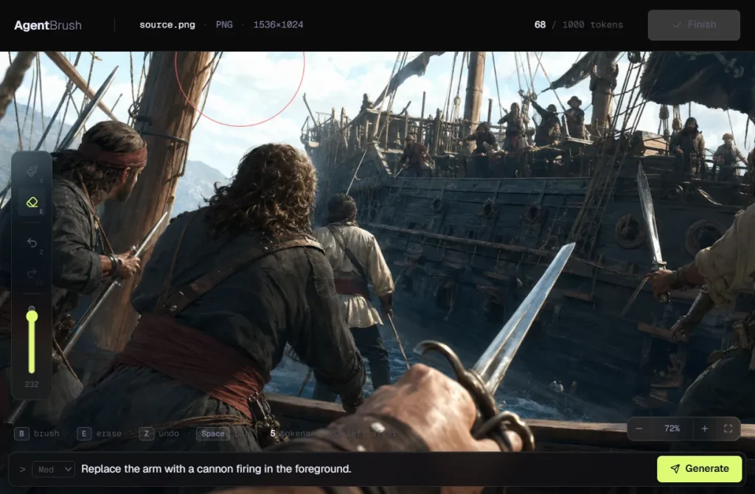Click the brush size value 232
Viewport: 755px width, 494px height.
(x=32, y=384)
